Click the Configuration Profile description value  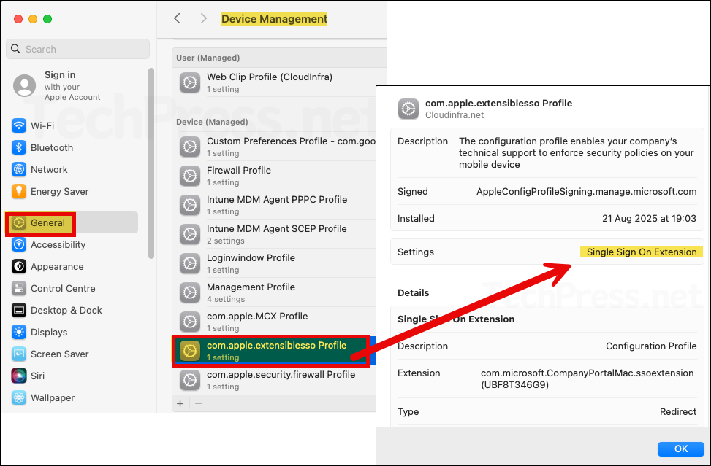651,346
